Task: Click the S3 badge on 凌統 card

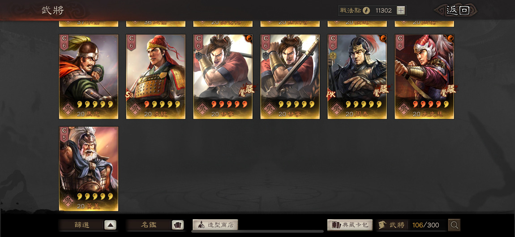Action: pyautogui.click(x=129, y=95)
